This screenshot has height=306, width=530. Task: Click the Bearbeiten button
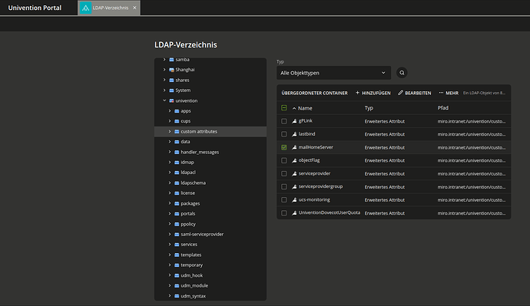coord(415,93)
